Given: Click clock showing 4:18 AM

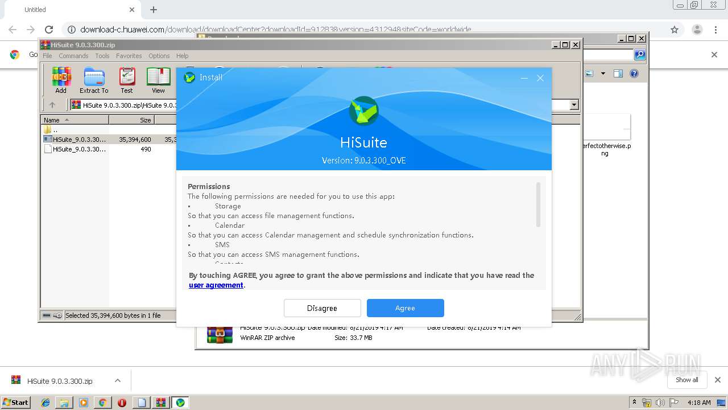Looking at the screenshot, I should pyautogui.click(x=699, y=403).
